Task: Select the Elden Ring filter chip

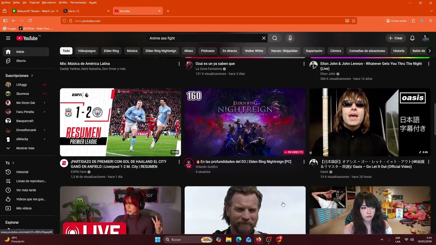Action: tap(111, 51)
